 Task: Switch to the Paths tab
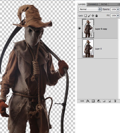(104, 4)
